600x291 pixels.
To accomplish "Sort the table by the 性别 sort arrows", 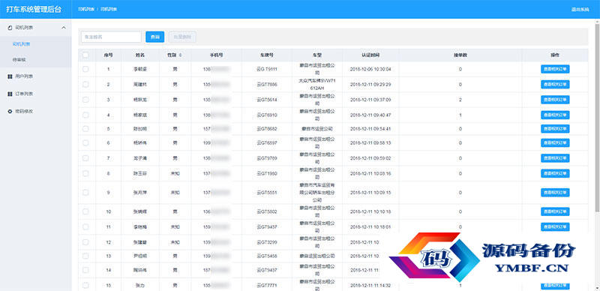I will coord(180,55).
